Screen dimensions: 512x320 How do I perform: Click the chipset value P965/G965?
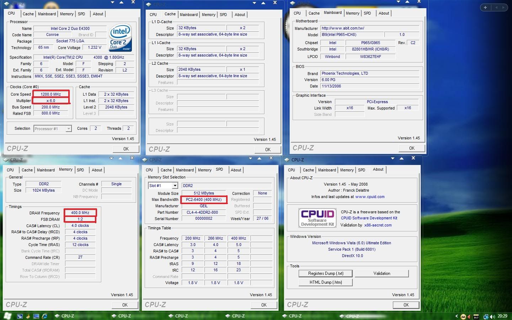point(370,43)
